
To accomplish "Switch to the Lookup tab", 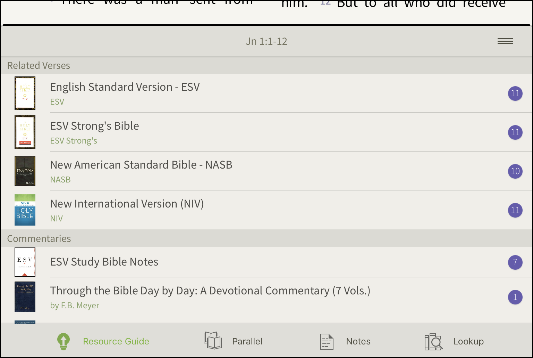I will [468, 341].
